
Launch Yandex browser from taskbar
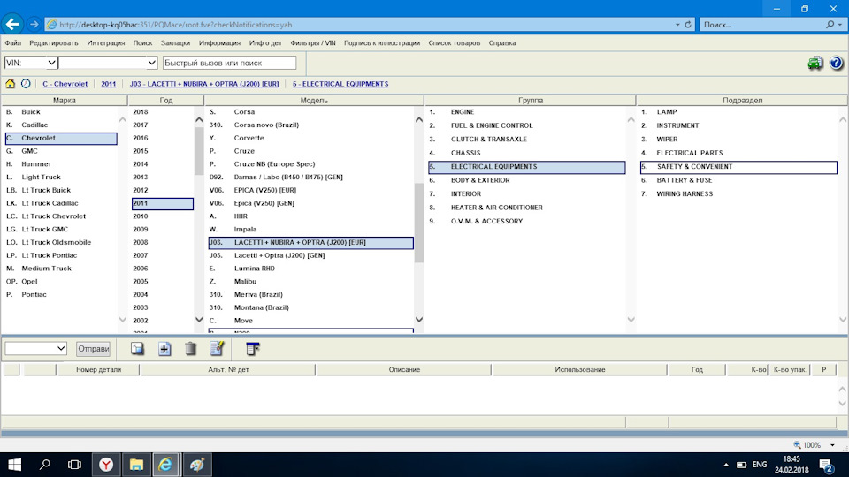(106, 465)
